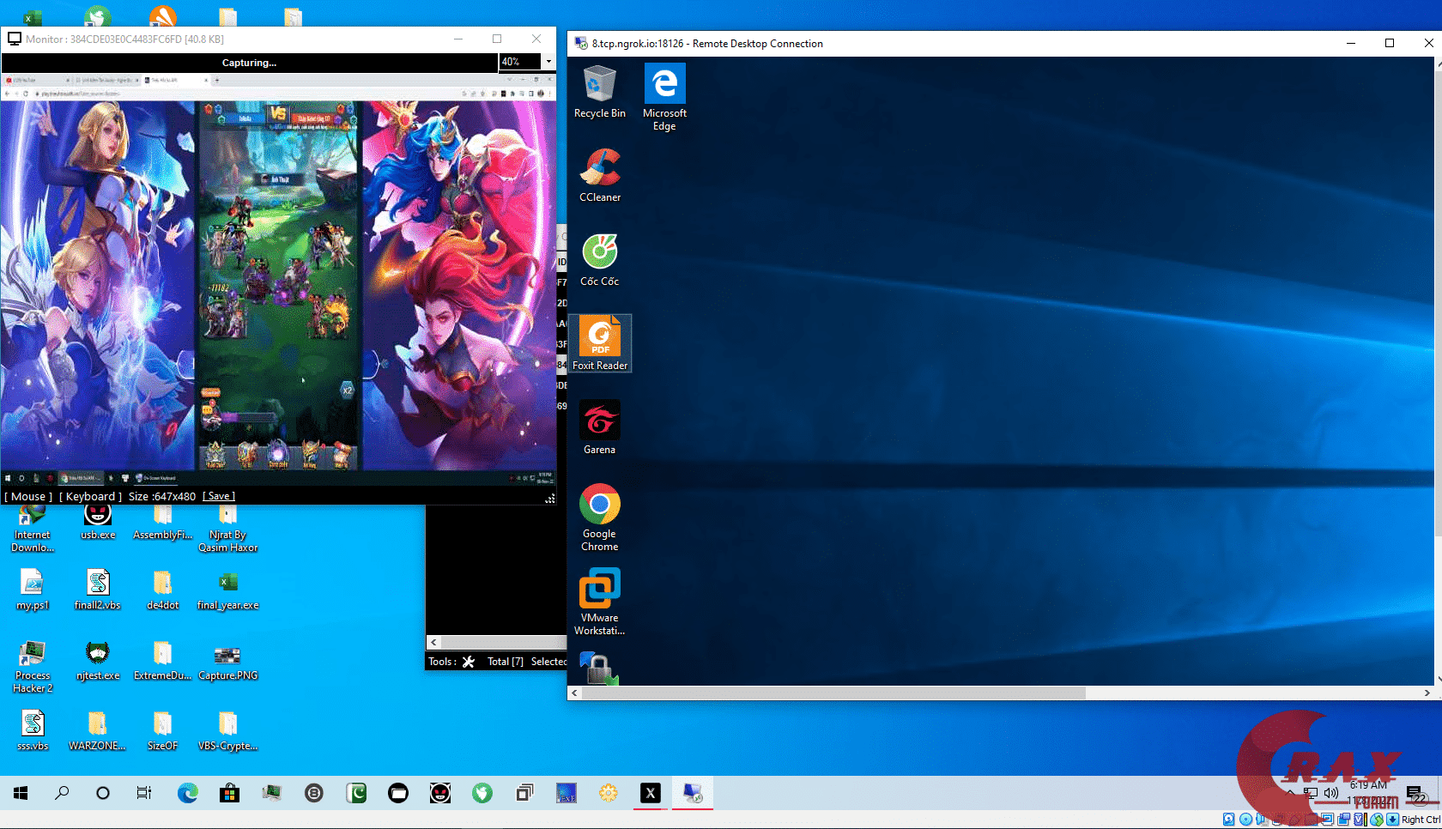This screenshot has width=1442, height=829.
Task: Open the de4dot folder on the desktop
Action: pos(163,590)
